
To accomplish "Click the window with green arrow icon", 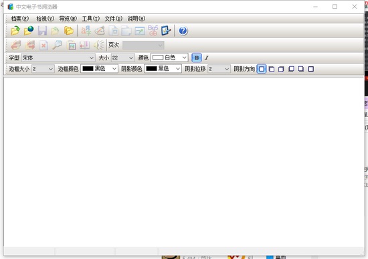I will (x=140, y=31).
